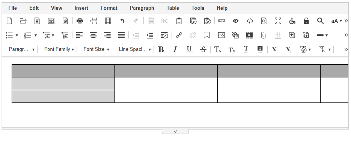Click the Open folder icon
The width and height of the screenshot is (351, 141).
click(x=23, y=21)
